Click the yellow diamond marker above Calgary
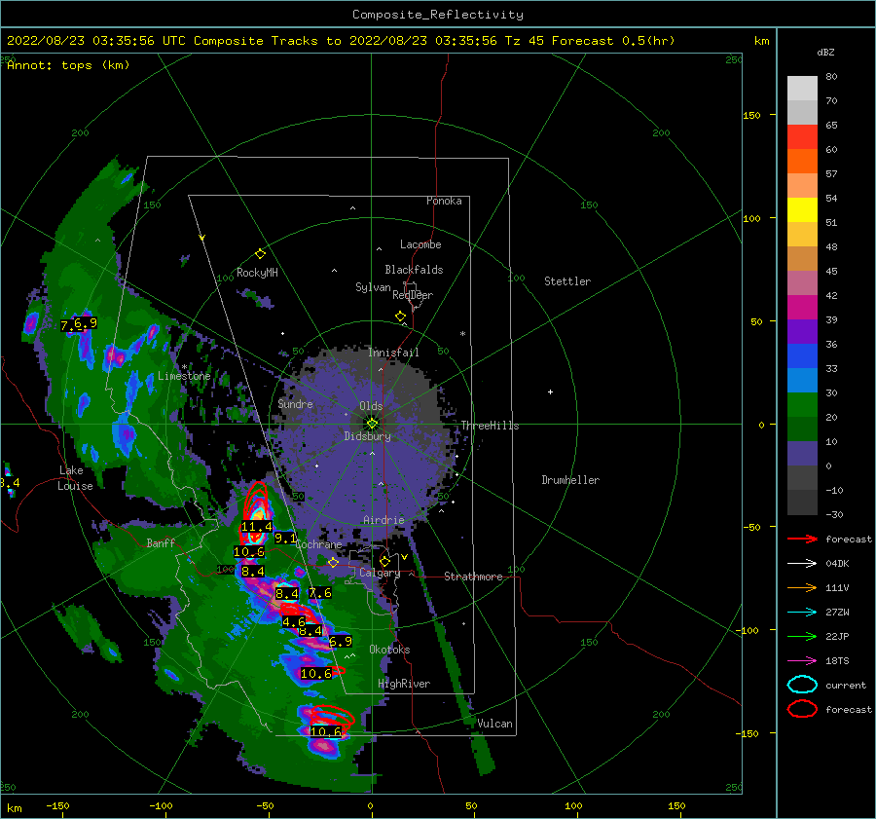 click(384, 561)
